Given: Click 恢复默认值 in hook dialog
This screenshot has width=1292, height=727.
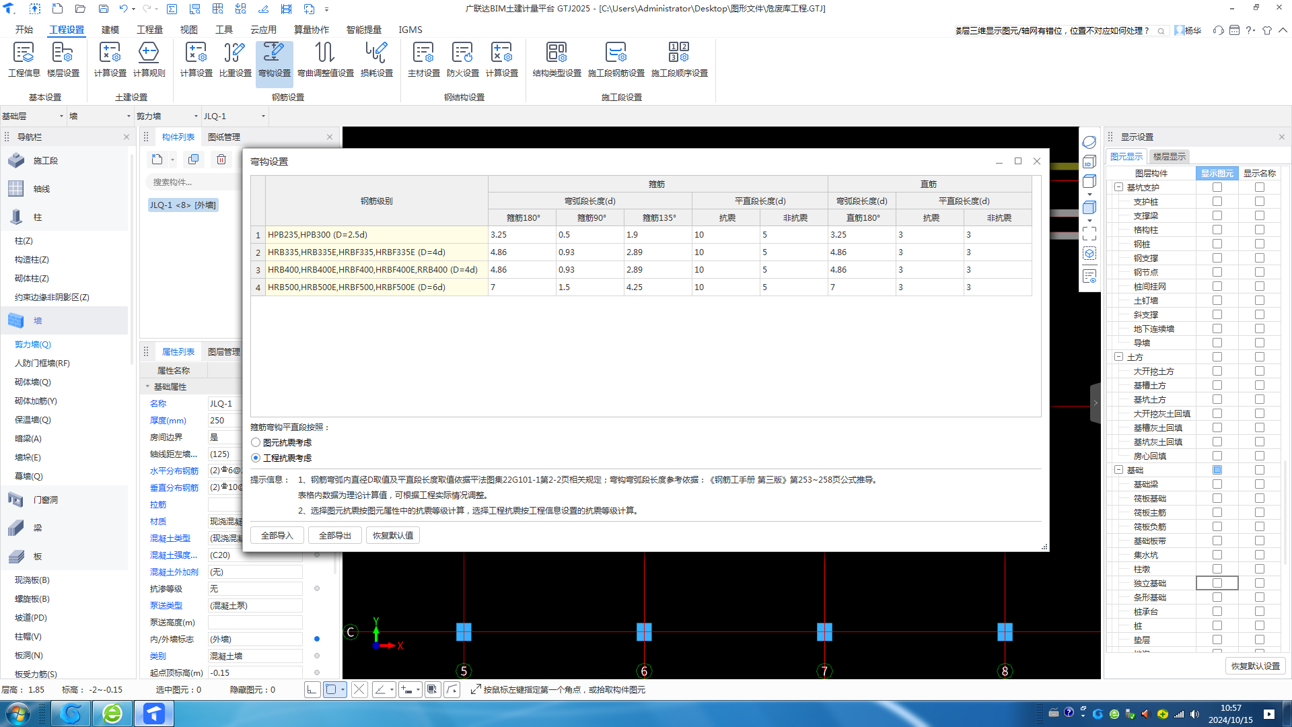Looking at the screenshot, I should (393, 536).
